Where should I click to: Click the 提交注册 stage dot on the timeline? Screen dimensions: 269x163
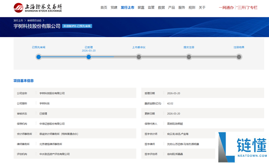(189, 57)
